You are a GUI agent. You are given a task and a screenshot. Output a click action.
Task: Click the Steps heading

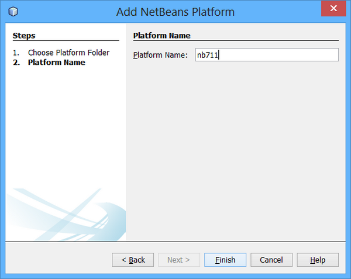(24, 36)
